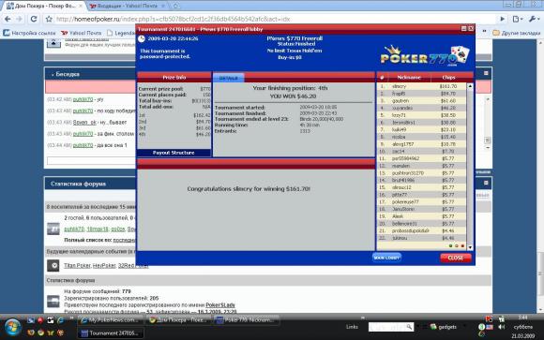Collapse the chat panel on the forum

[486, 73]
